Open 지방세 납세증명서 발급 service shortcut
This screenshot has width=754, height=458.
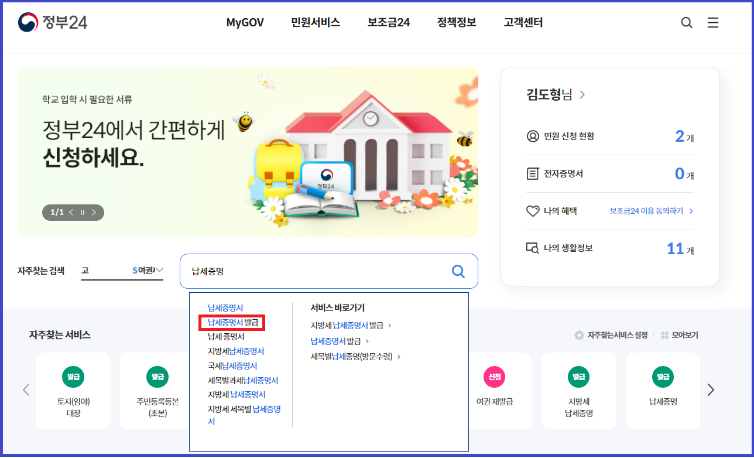pos(351,325)
